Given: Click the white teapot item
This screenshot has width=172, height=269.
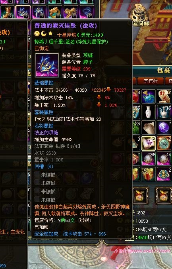Looking at the screenshot, I should [164, 112].
